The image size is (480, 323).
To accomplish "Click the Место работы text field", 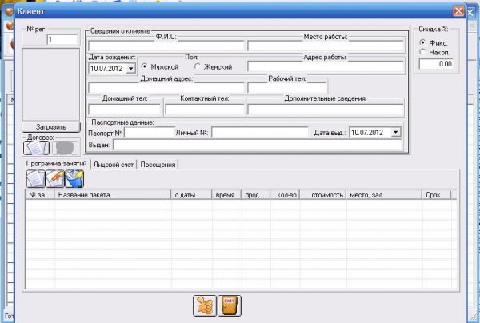I will [x=324, y=46].
